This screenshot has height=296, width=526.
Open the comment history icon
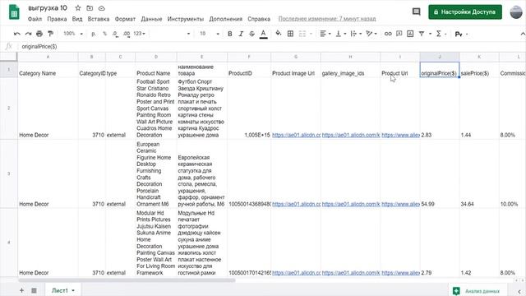[416, 12]
